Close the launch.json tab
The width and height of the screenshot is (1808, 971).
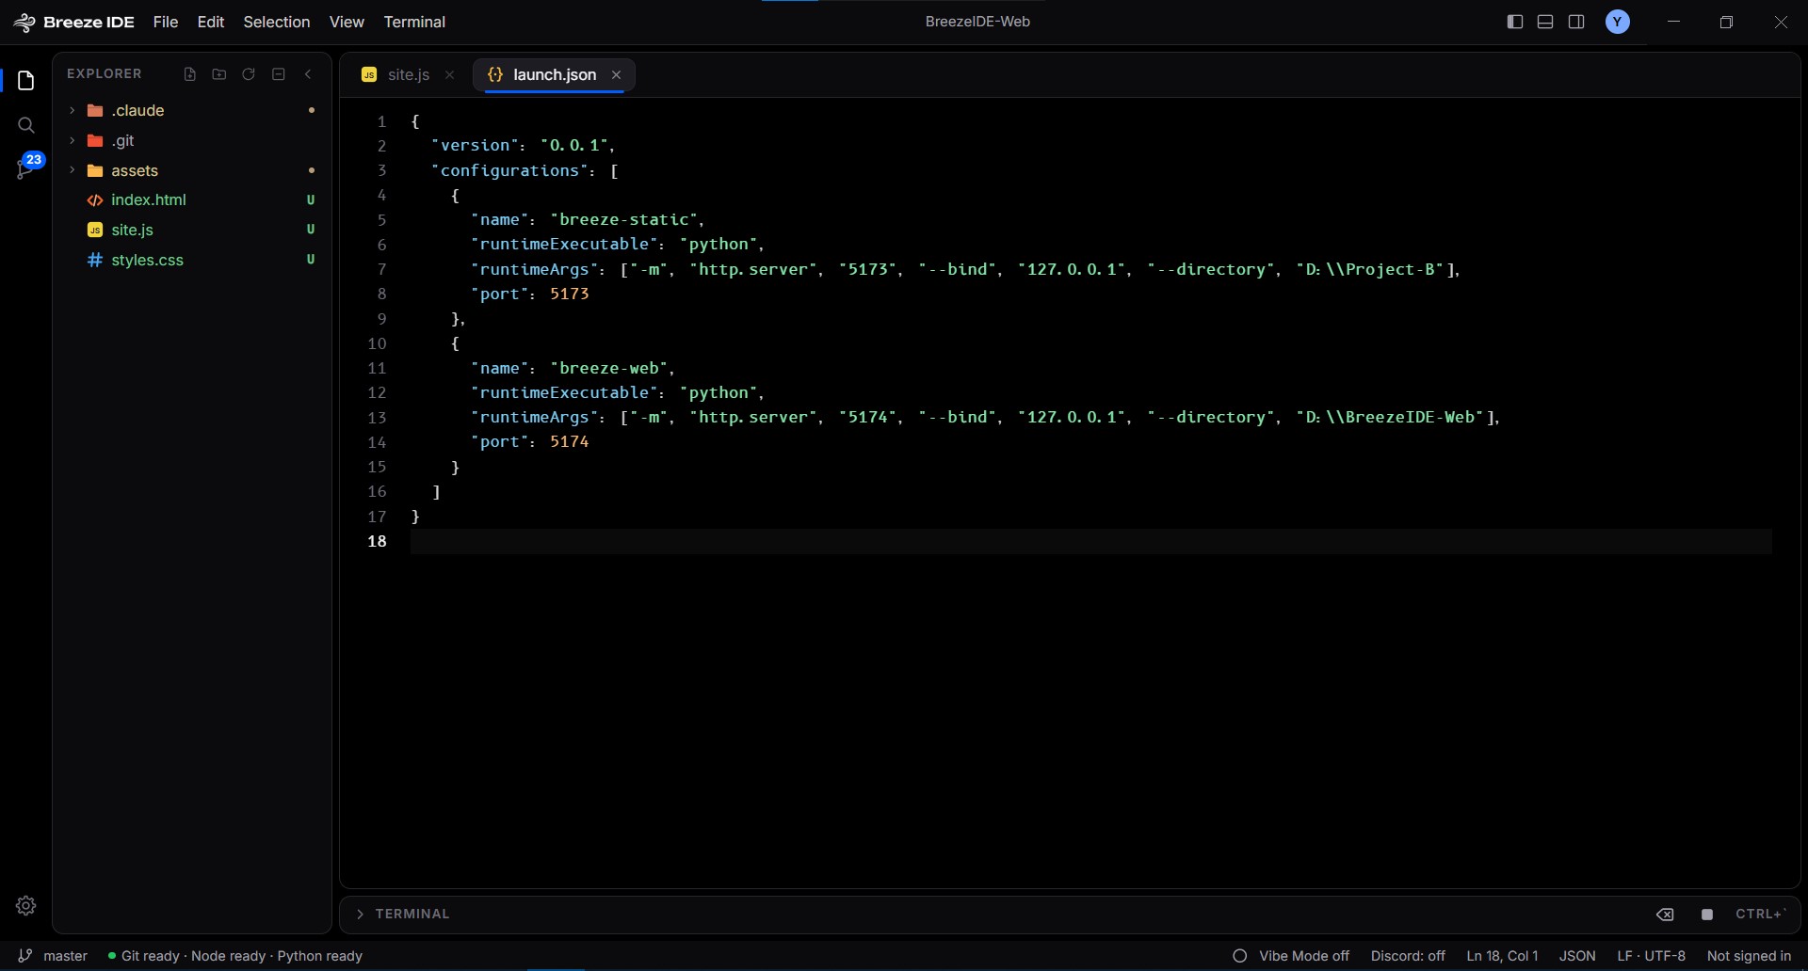point(616,75)
